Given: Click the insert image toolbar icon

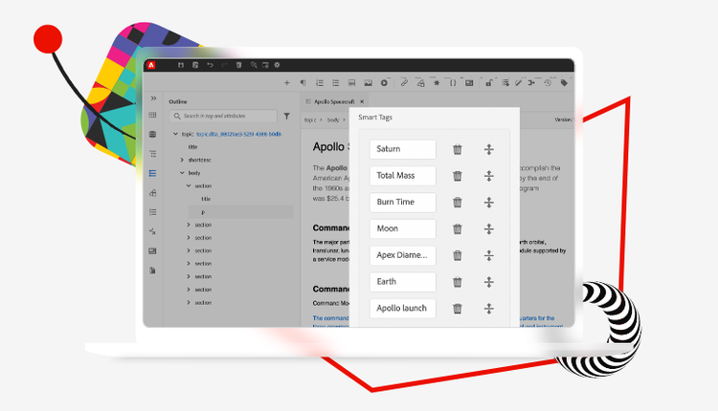Looking at the screenshot, I should pyautogui.click(x=368, y=83).
